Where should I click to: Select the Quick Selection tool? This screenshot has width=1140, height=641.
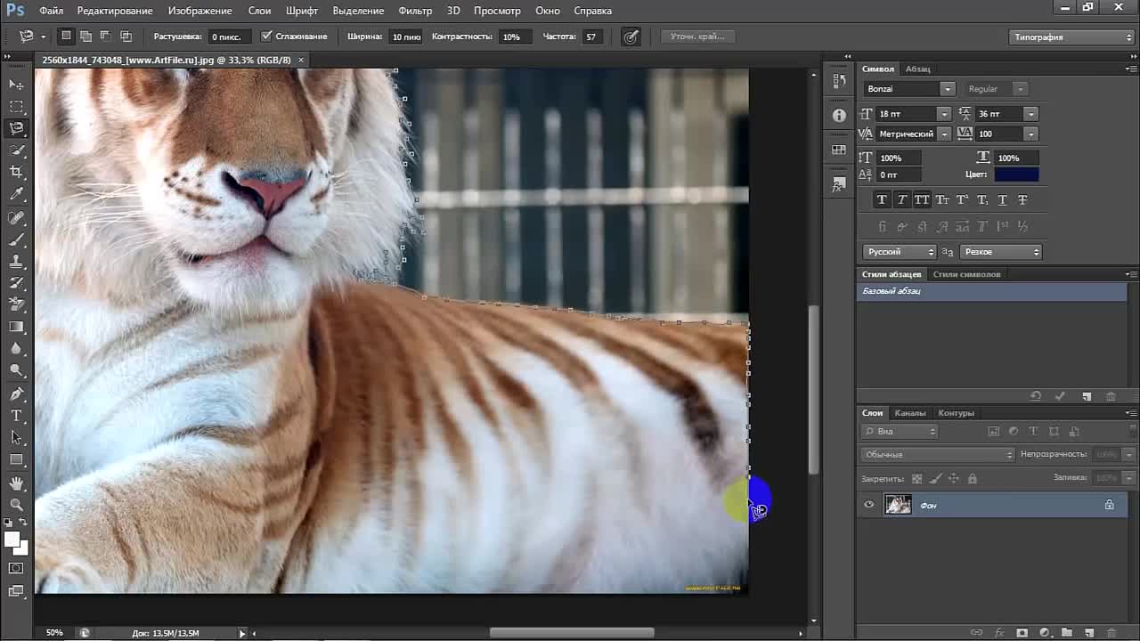tap(16, 150)
